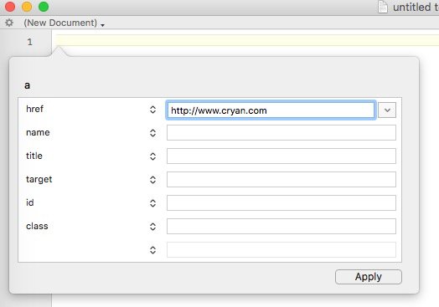Click into the name input field
This screenshot has height=307, width=439.
point(281,133)
